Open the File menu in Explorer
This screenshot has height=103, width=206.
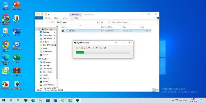coord(39,18)
